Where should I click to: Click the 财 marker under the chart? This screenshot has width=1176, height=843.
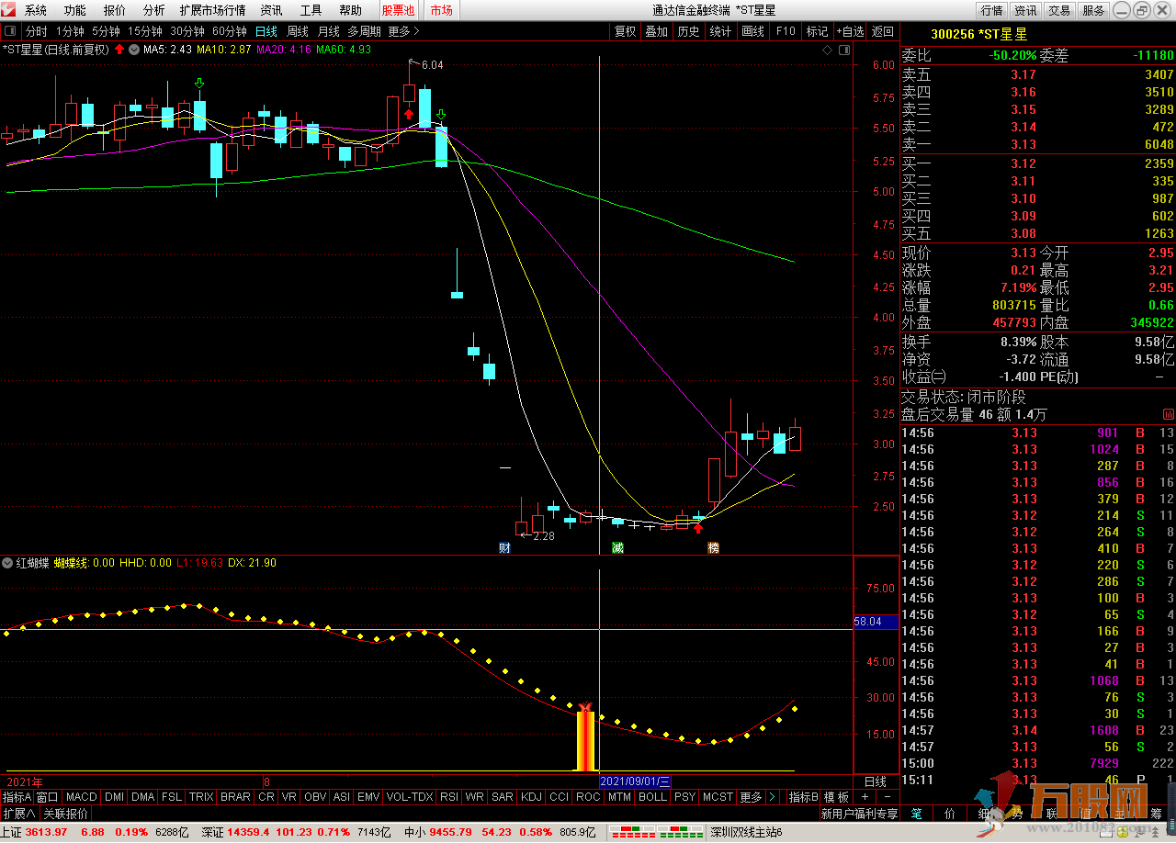[x=504, y=548]
